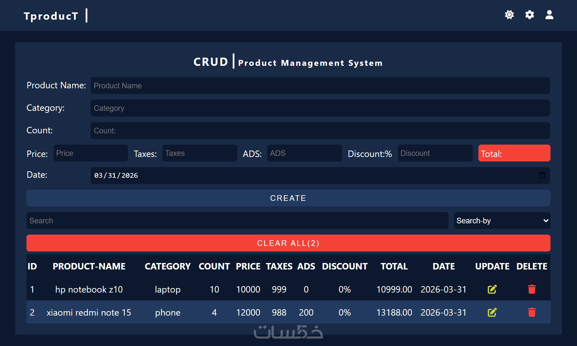The width and height of the screenshot is (577, 346).
Task: Open the settings gear icon
Action: click(x=529, y=15)
